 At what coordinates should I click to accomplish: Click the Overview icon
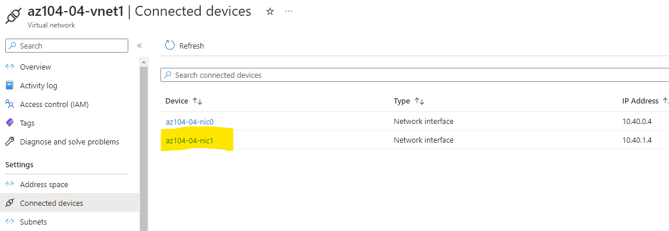pyautogui.click(x=9, y=67)
